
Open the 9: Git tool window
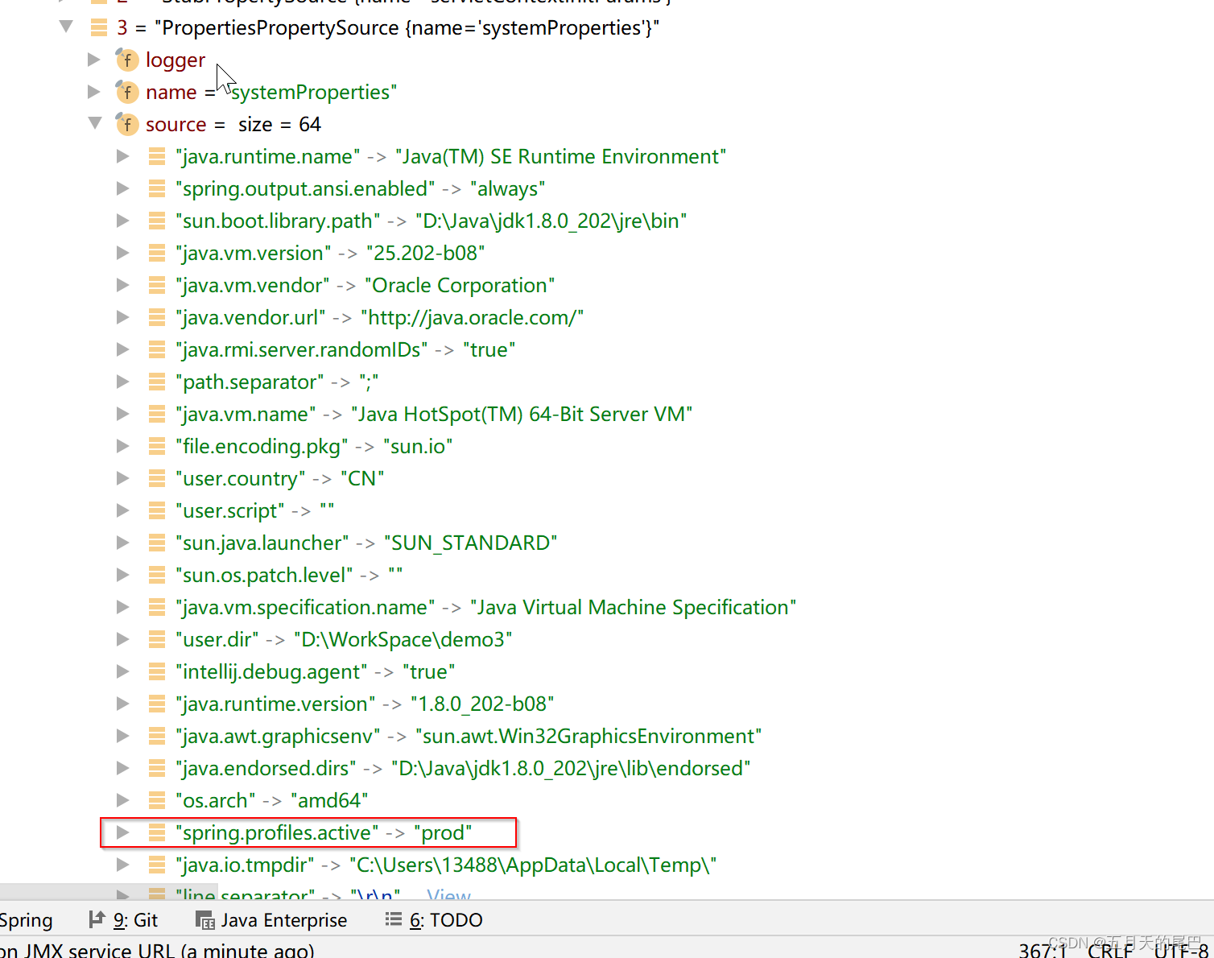point(123,920)
